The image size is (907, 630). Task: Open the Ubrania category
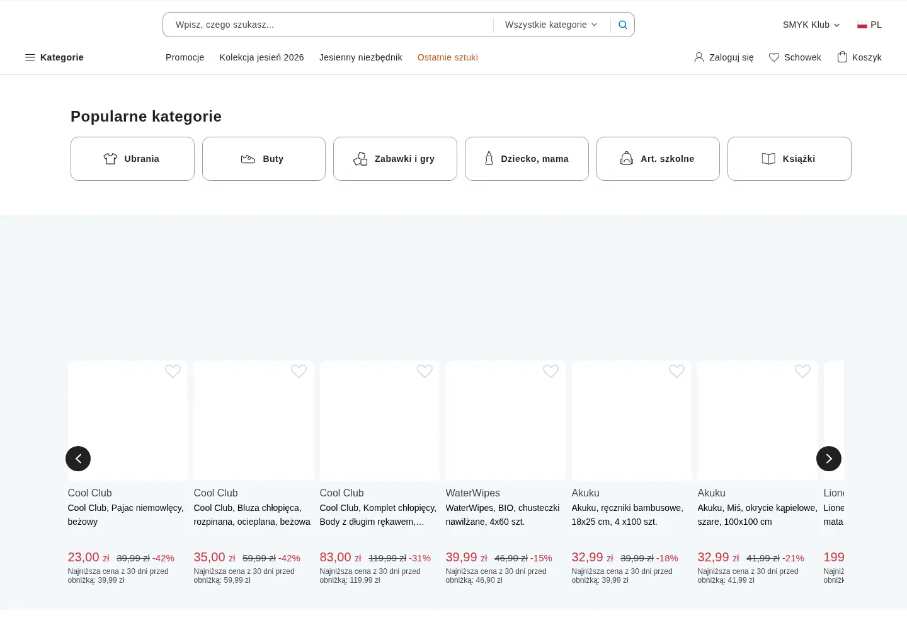click(x=132, y=159)
